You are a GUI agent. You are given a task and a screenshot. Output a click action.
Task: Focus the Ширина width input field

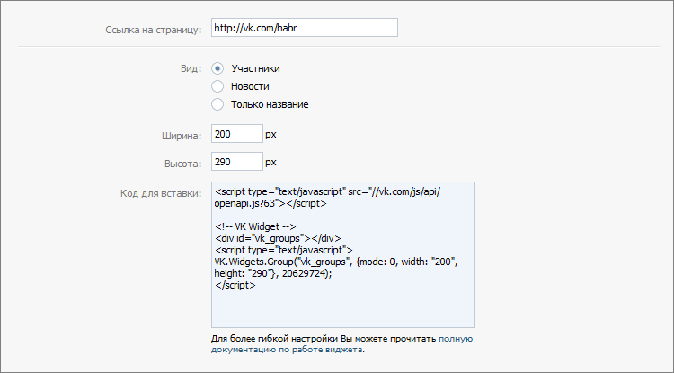coord(236,134)
